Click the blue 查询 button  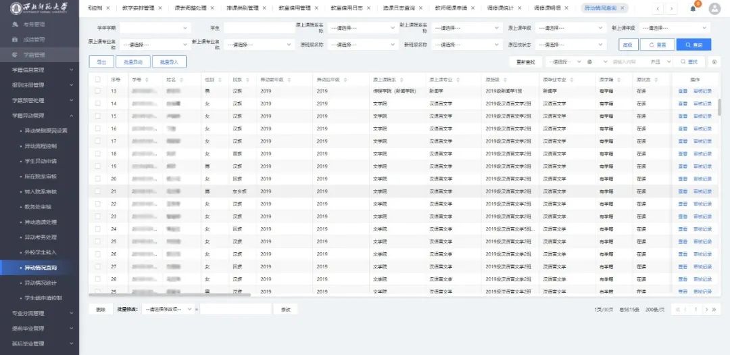coord(693,45)
